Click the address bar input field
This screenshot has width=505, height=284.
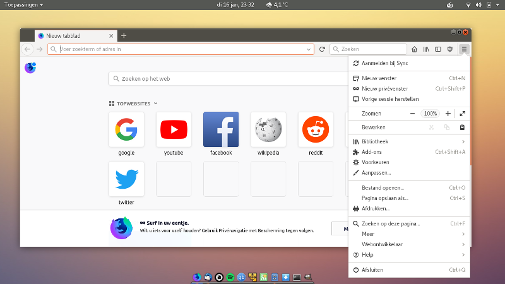click(x=182, y=49)
